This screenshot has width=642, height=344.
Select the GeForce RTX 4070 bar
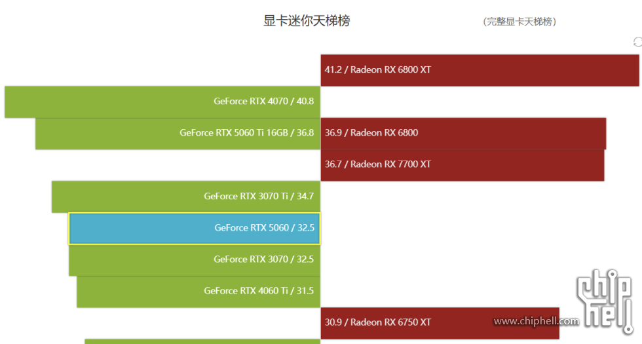162,102
